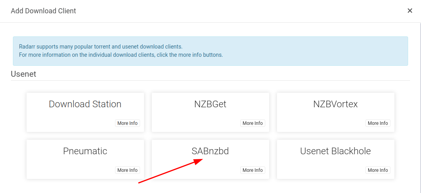Click the Usenet section heading
Image resolution: width=421 pixels, height=193 pixels.
(x=23, y=74)
